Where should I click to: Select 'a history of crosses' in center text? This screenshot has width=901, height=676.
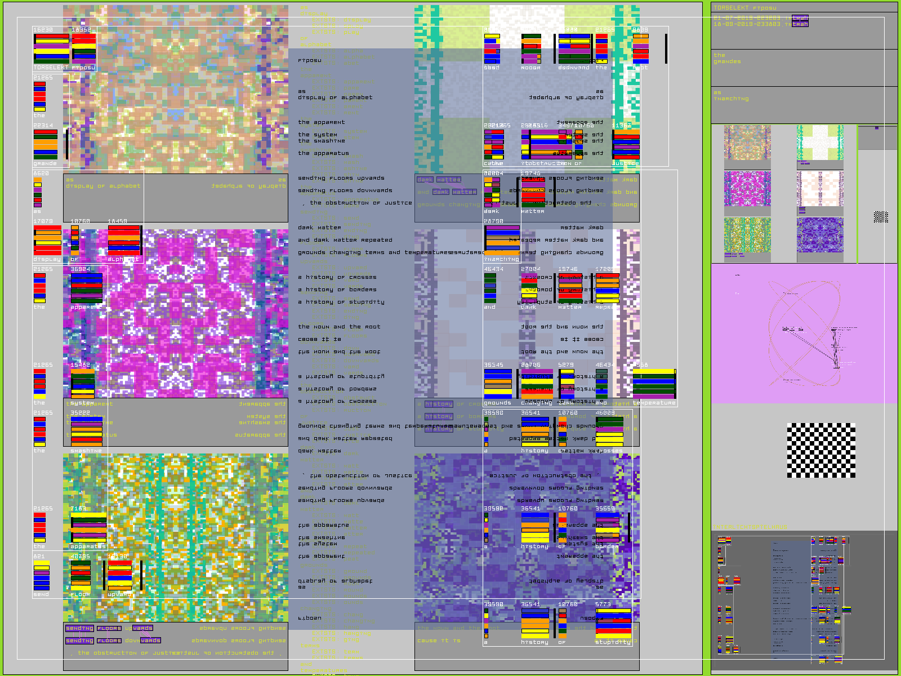point(337,277)
